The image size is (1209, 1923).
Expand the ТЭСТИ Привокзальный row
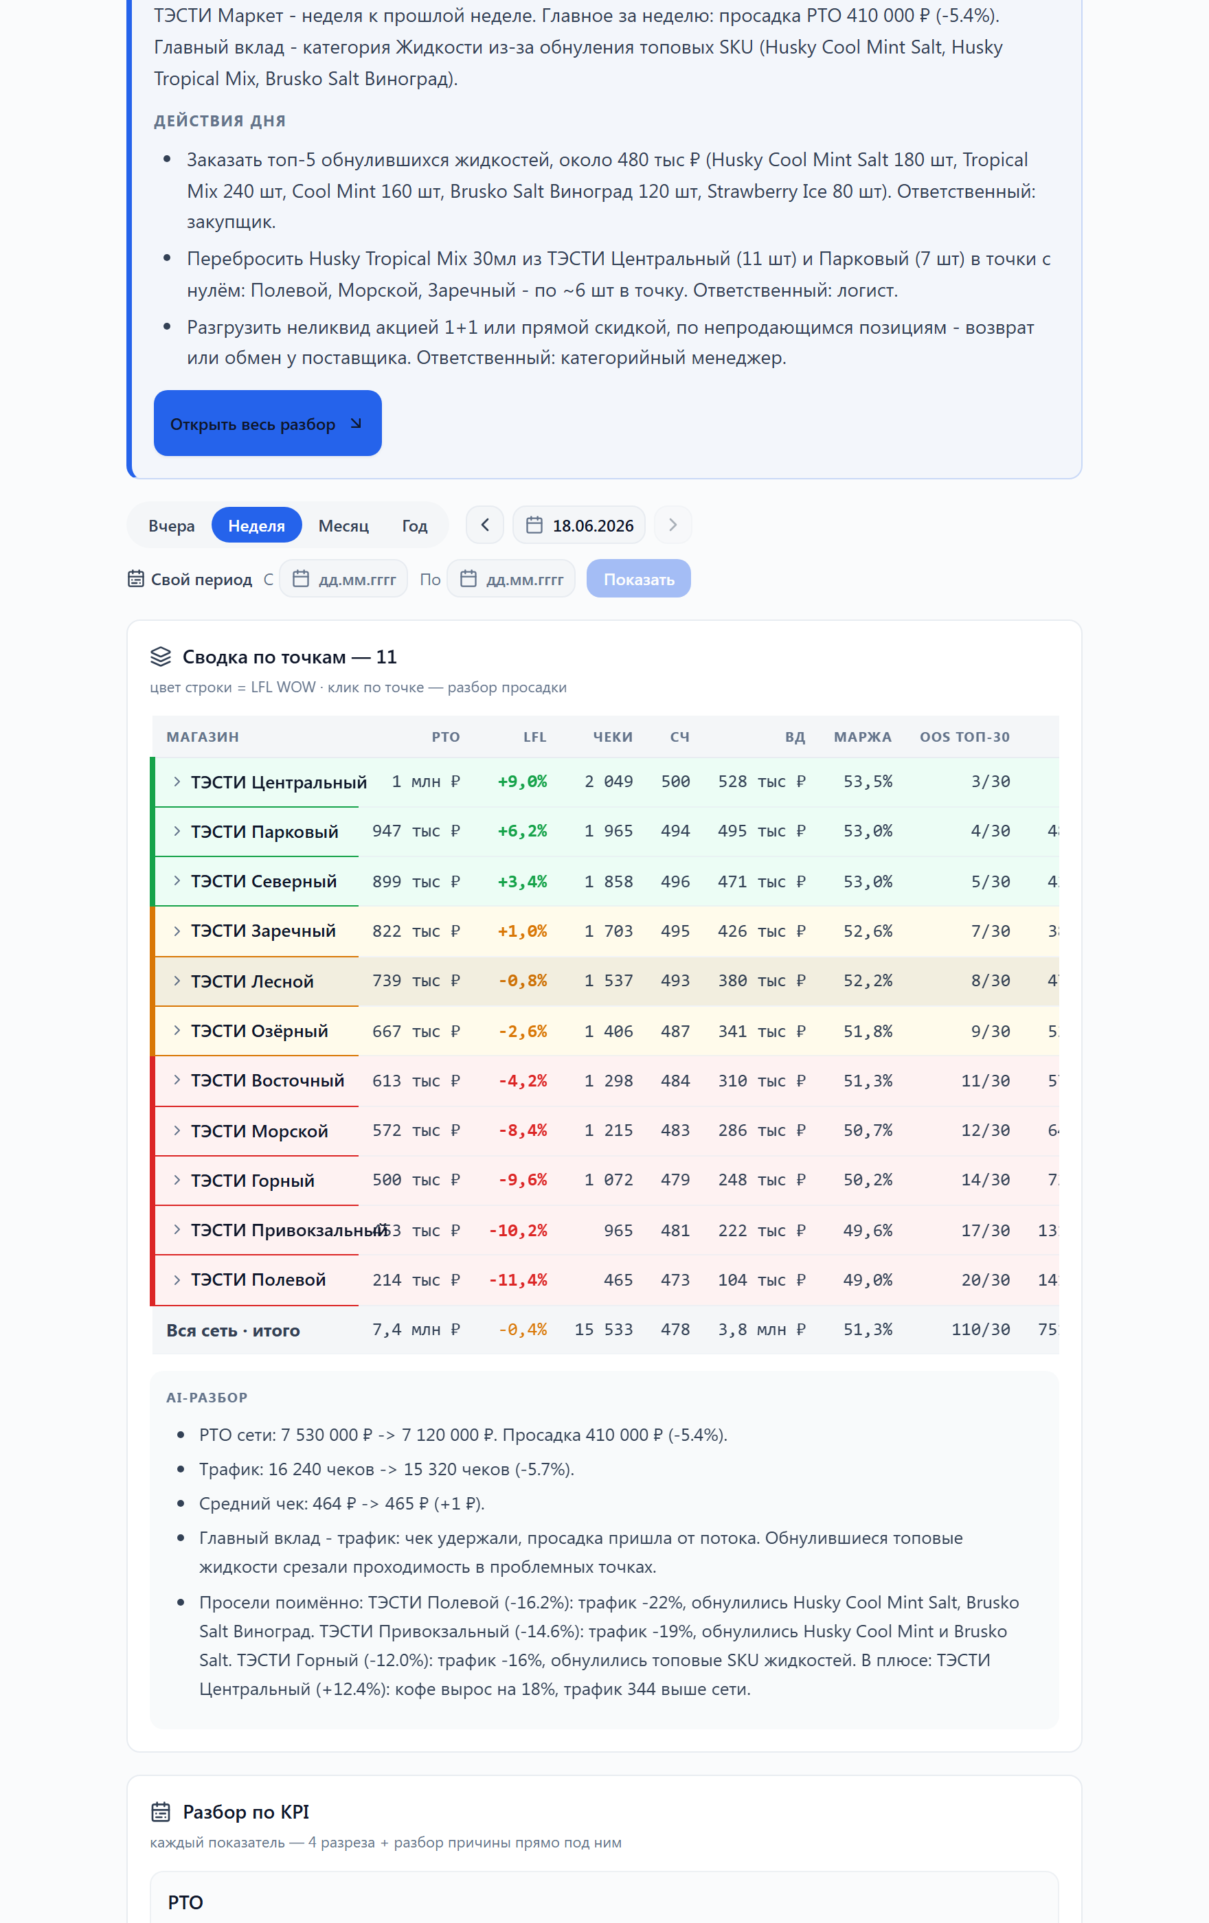pos(177,1230)
